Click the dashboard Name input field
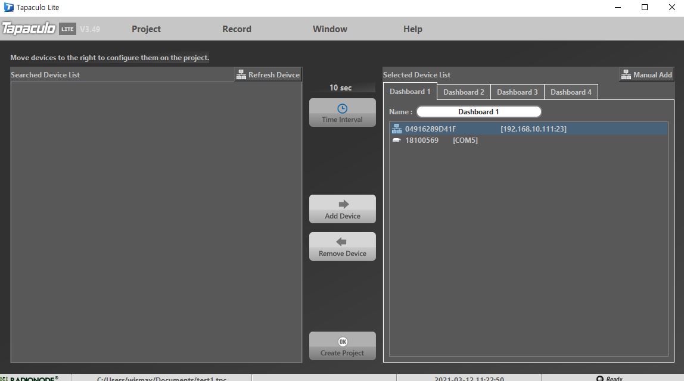Image resolution: width=684 pixels, height=381 pixels. [x=479, y=111]
